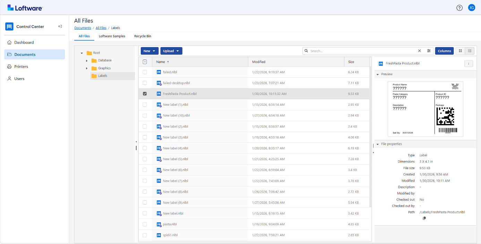Open Dashboard in the sidebar

pos(34,42)
